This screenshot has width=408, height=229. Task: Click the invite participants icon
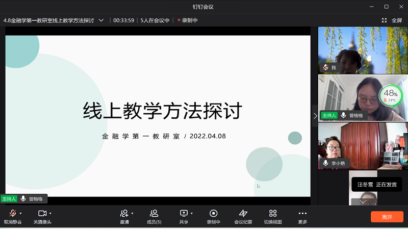124,213
